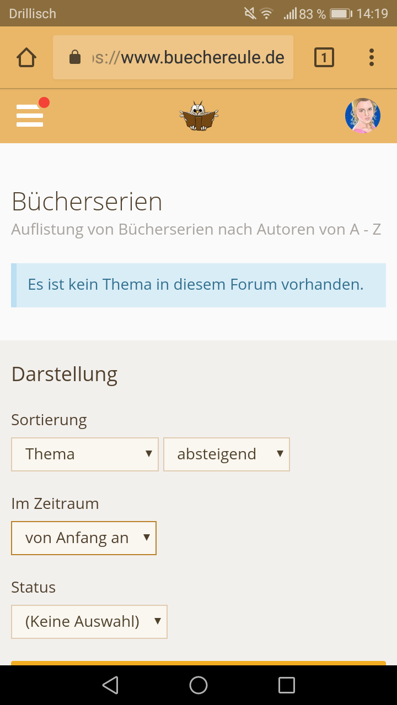
Task: Expand the '(Keine Auswahl)' status dropdown
Action: (89, 622)
